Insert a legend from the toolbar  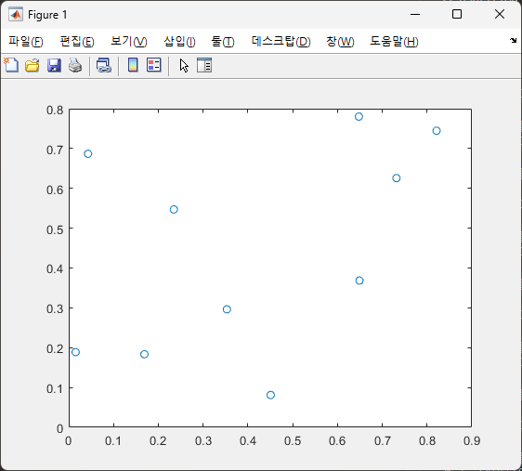click(154, 65)
